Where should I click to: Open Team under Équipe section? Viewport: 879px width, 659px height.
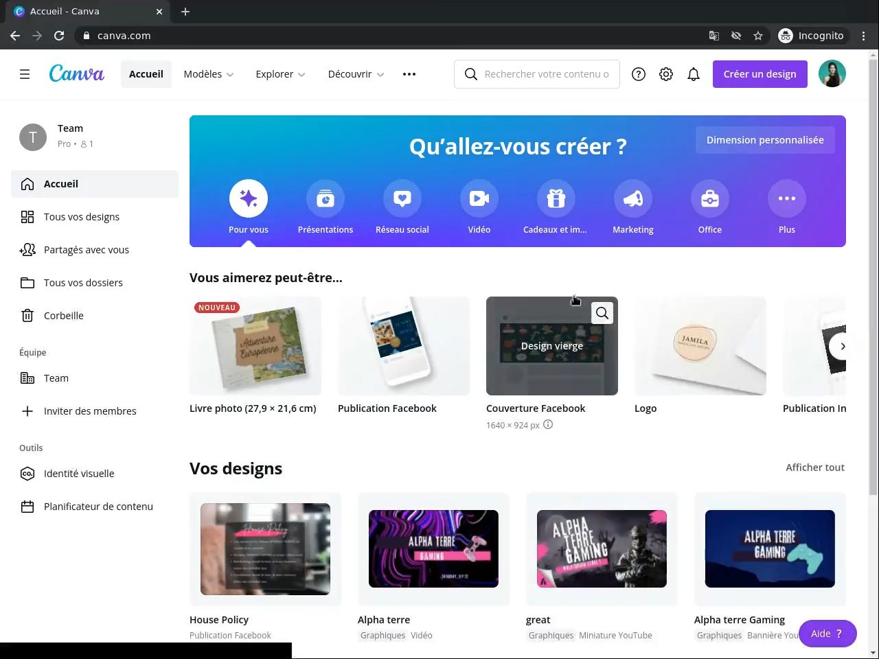point(95,378)
